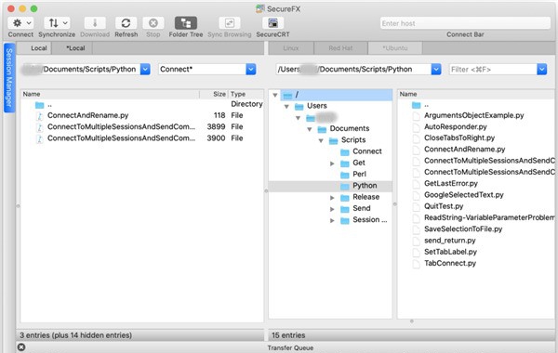Select CloseTabsToRight.py in remote list
558x353 pixels.
[x=459, y=137]
